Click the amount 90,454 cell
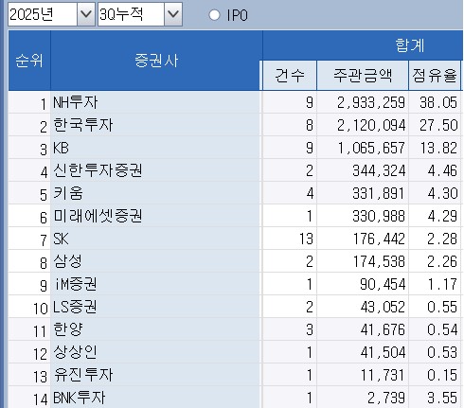464x408 pixels. pyautogui.click(x=363, y=284)
